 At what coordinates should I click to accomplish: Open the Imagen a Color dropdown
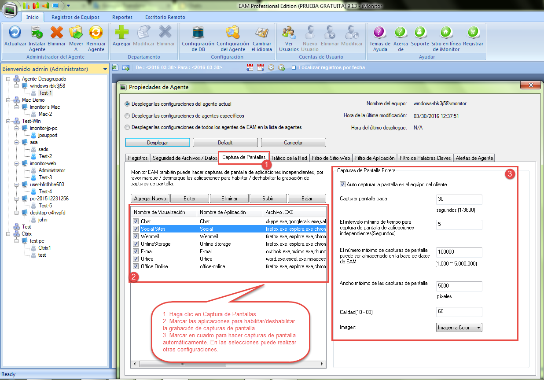[459, 328]
